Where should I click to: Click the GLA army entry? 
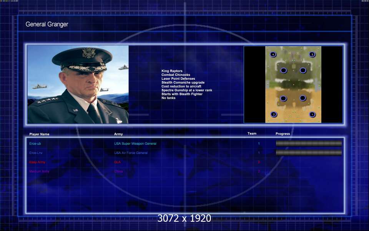117,162
